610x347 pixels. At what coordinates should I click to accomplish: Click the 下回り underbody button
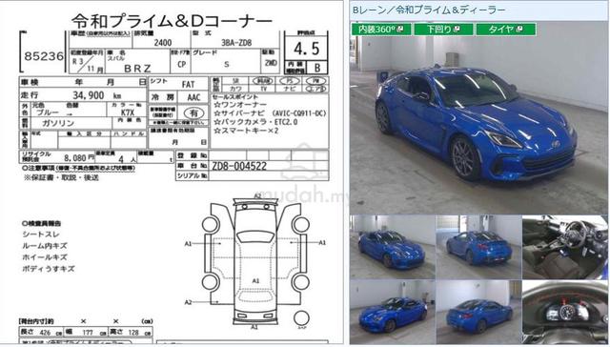(x=443, y=30)
